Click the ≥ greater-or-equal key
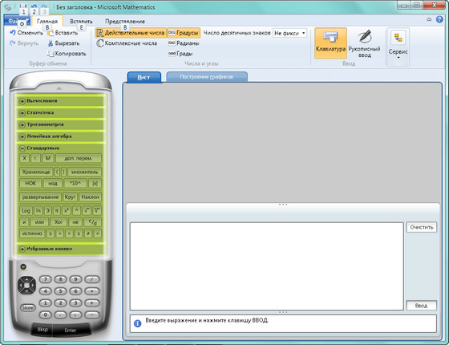449x345 pixels. [79, 233]
